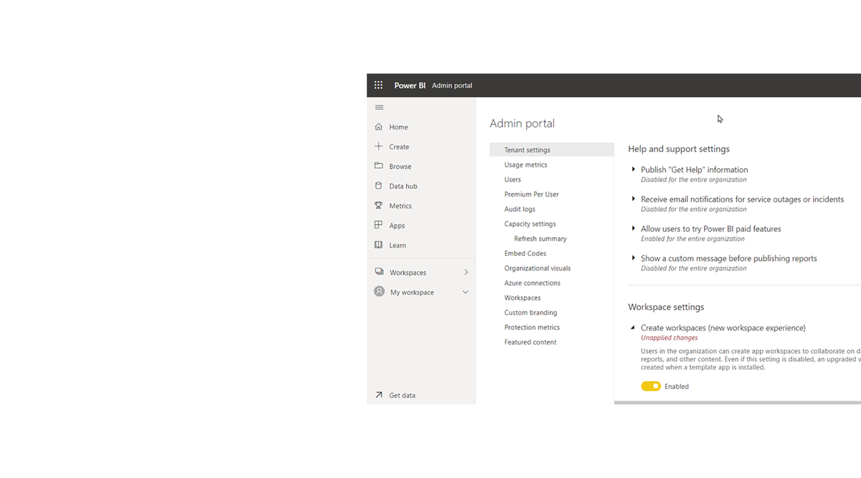Viewport: 861px width, 478px height.
Task: Click the Get data arrow icon
Action: (x=379, y=395)
